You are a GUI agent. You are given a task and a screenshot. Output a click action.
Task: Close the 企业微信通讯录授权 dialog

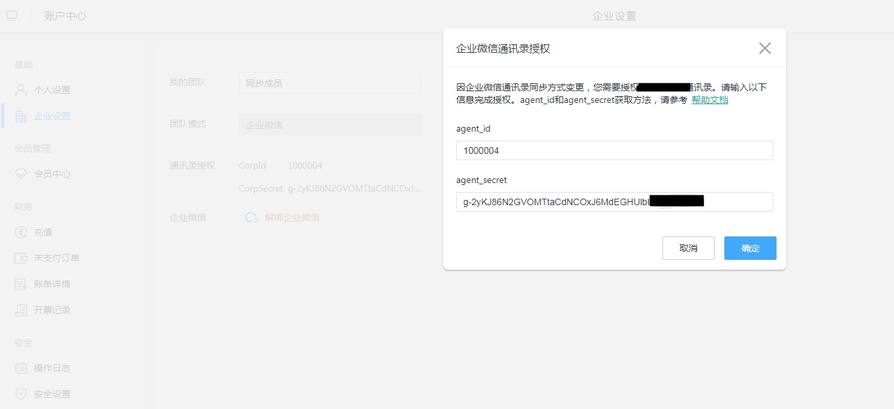[x=765, y=48]
